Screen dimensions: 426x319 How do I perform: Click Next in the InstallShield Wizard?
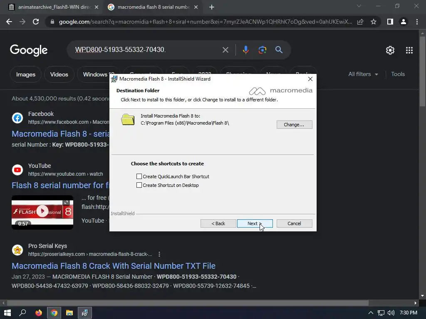[x=255, y=223]
